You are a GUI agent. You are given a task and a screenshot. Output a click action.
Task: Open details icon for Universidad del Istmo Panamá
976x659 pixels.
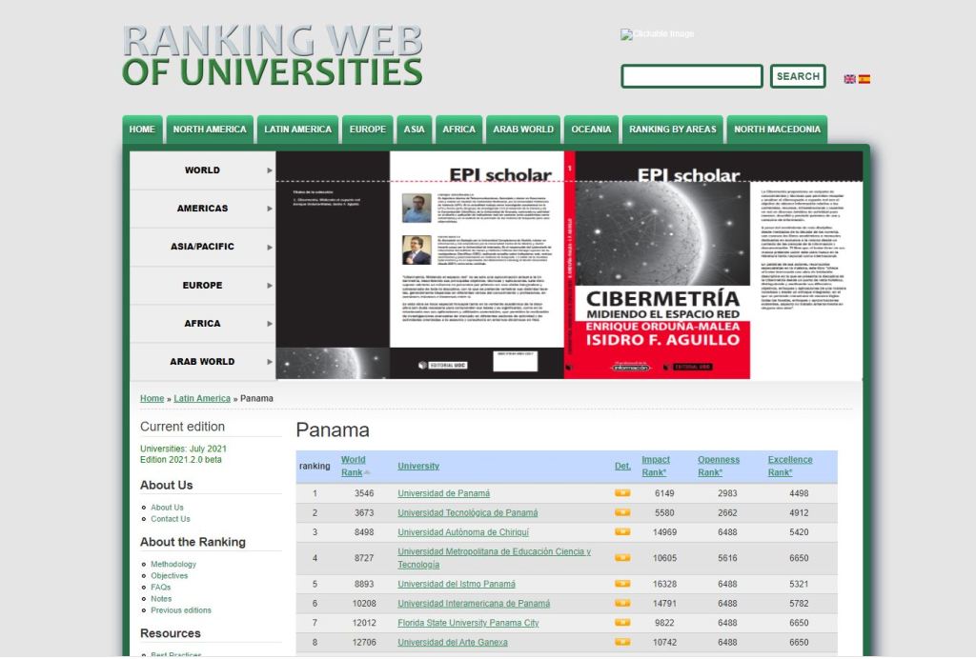(622, 584)
